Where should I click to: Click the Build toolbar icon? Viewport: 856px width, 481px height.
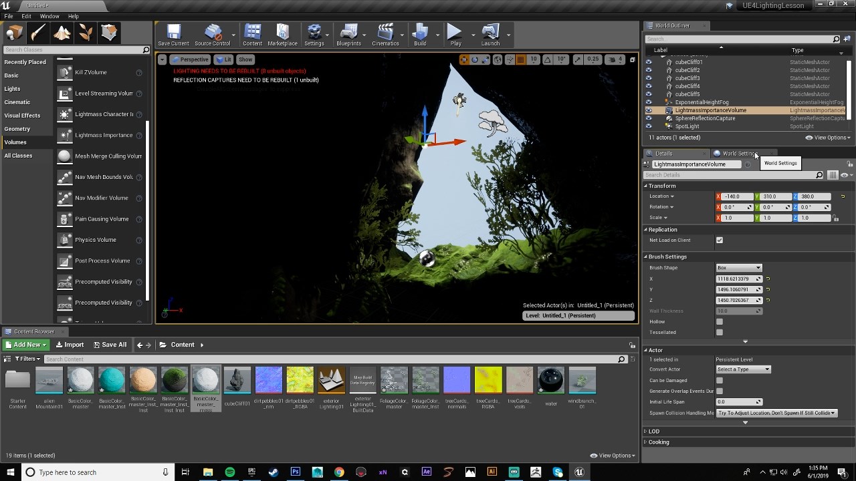421,32
